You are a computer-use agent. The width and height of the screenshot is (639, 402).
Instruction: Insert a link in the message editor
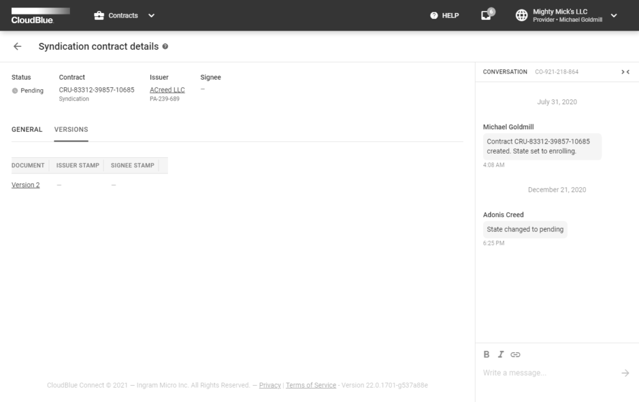point(516,354)
